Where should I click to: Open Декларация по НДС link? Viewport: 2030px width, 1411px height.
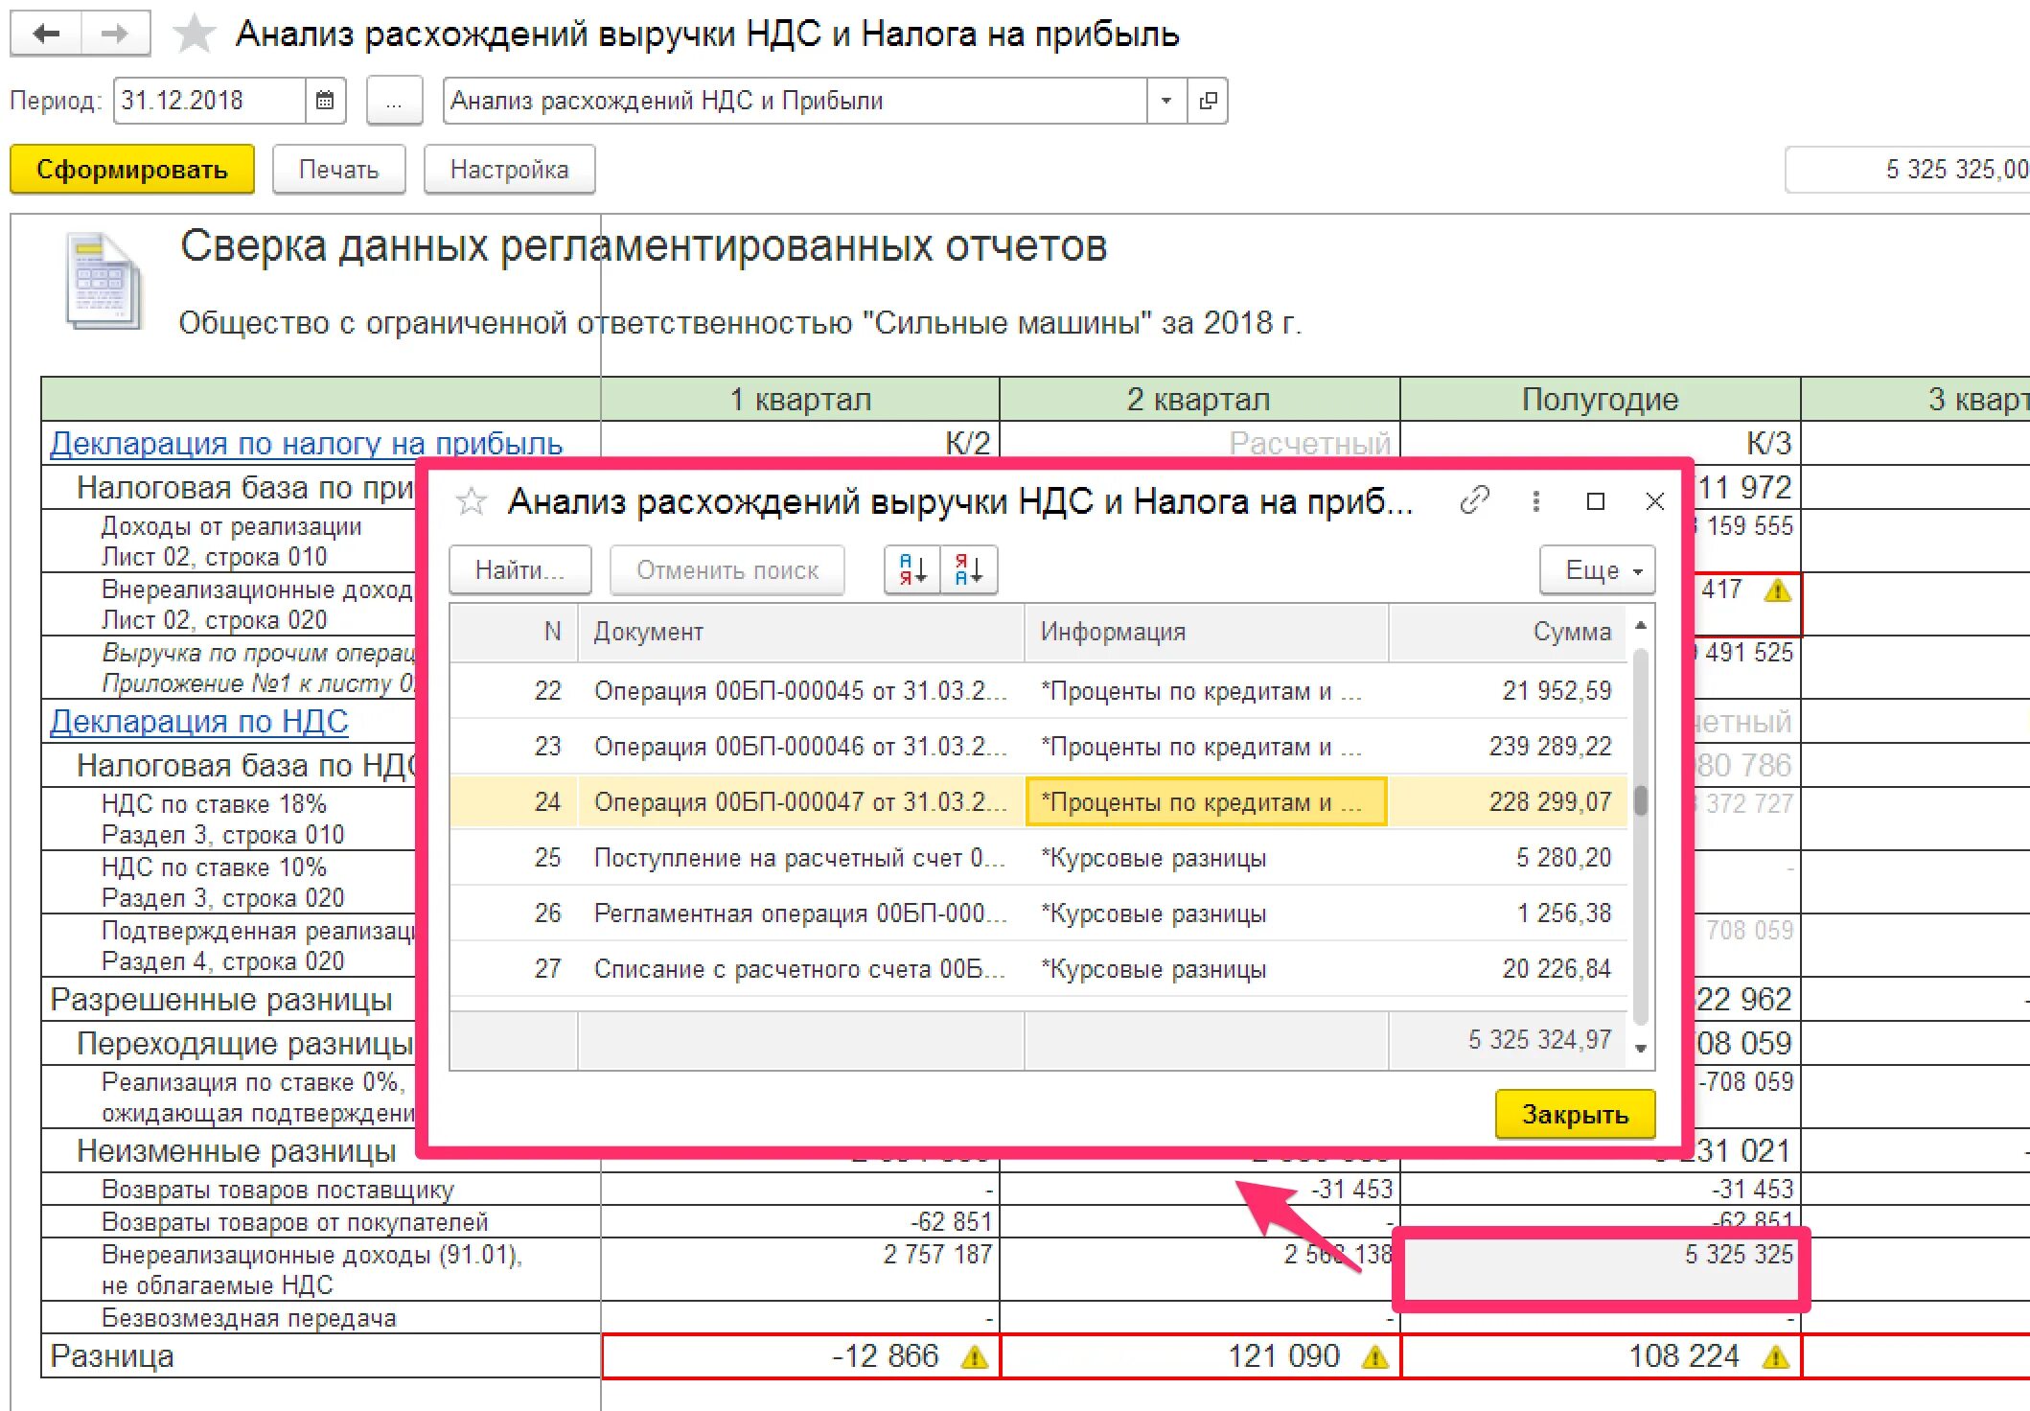pos(198,722)
